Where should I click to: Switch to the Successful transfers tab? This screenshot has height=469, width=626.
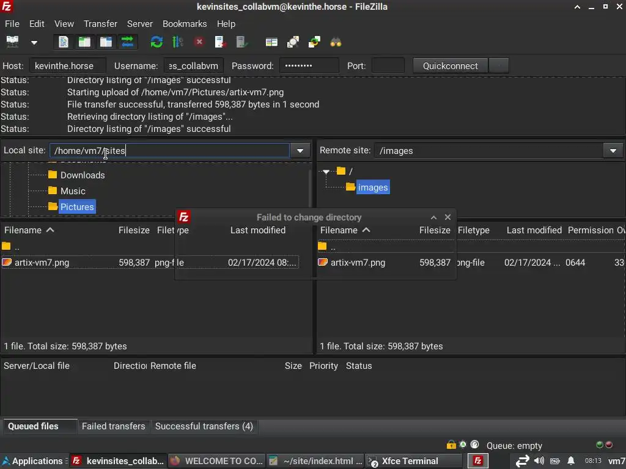[204, 426]
